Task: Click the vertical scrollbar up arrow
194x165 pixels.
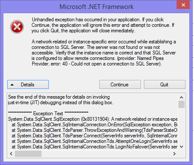Action: pyautogui.click(x=181, y=97)
